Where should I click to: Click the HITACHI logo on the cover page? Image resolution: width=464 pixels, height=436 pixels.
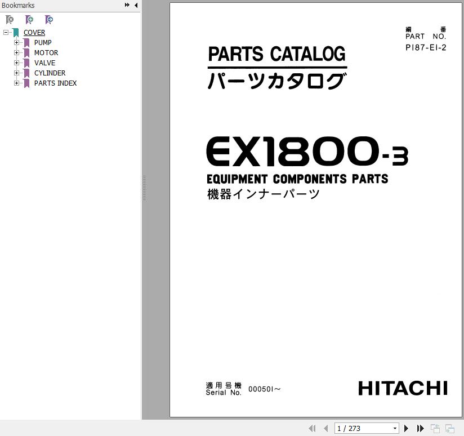(403, 388)
